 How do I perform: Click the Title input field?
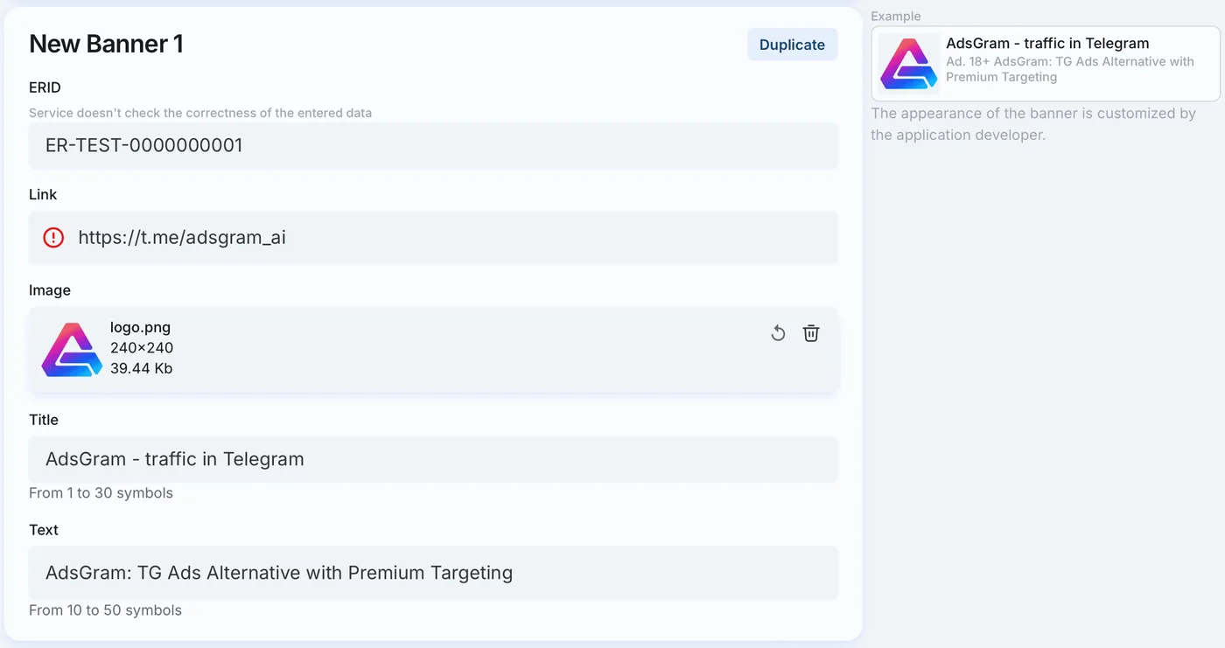coord(433,459)
